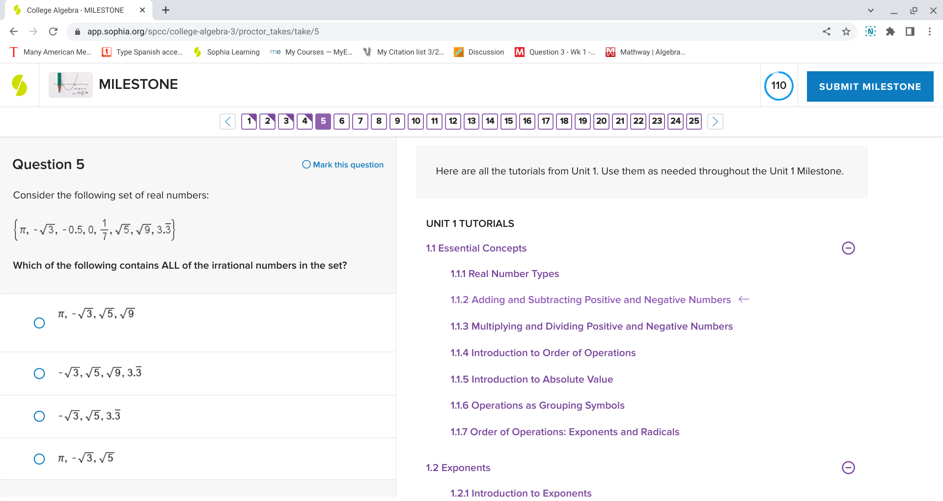
Task: Open 1.1.2 Adding and Subtracting tutorial
Action: pos(590,300)
